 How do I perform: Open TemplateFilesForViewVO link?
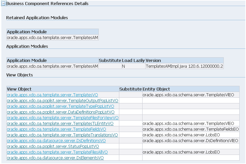[x=63, y=118]
